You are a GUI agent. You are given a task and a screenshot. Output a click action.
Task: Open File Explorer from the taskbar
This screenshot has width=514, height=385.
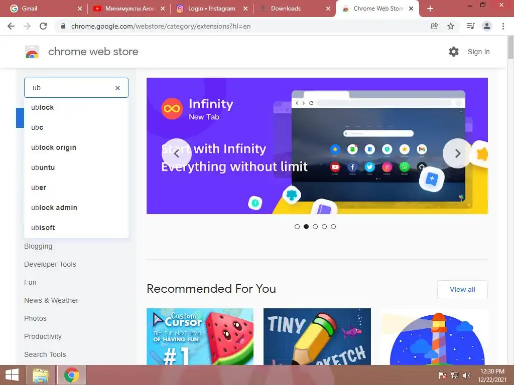41,375
